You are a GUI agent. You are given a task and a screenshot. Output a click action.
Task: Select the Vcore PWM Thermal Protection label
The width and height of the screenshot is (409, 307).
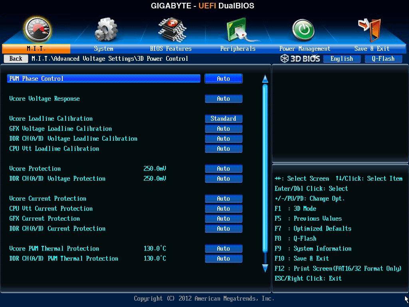pos(54,249)
